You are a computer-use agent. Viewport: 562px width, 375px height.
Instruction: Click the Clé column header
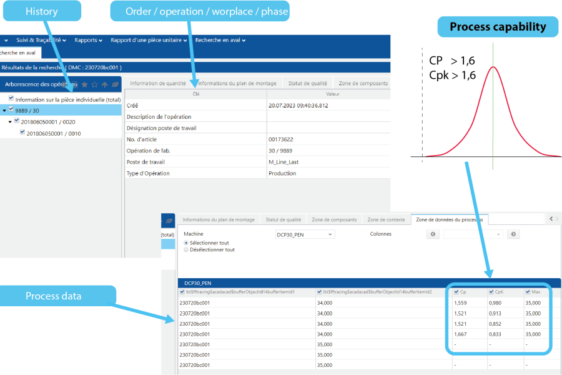[195, 94]
